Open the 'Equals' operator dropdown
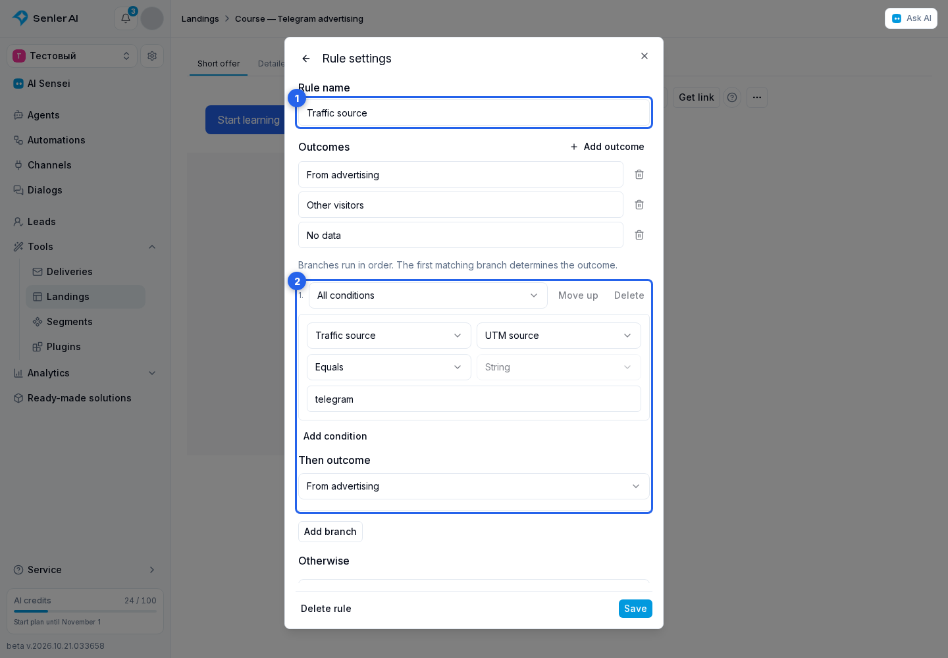Screen dimensions: 948x658 pos(389,367)
